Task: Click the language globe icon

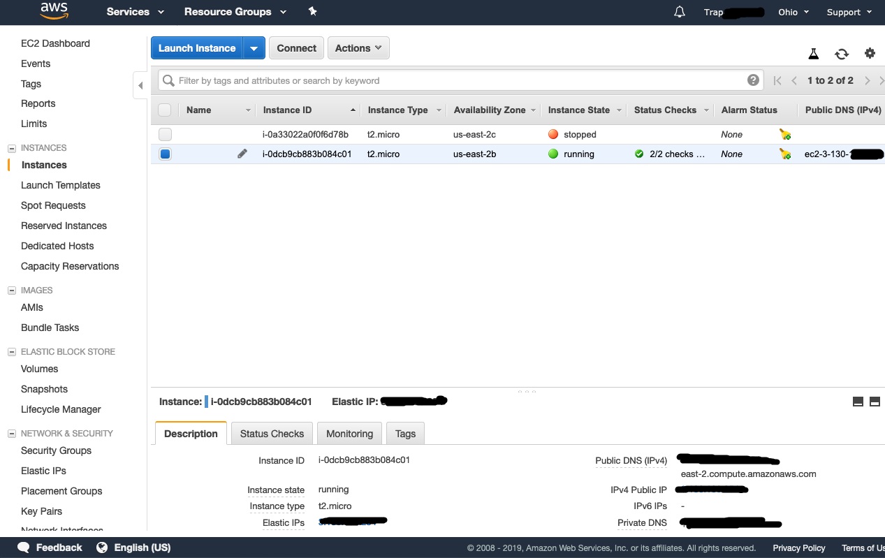Action: [x=103, y=548]
